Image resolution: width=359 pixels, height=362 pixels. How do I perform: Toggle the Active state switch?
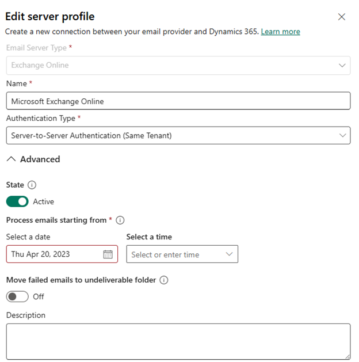pyautogui.click(x=17, y=201)
